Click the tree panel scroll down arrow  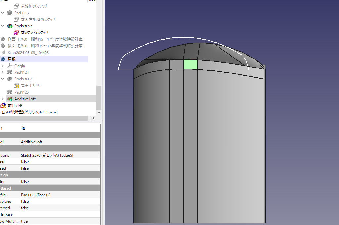[x=98, y=112]
